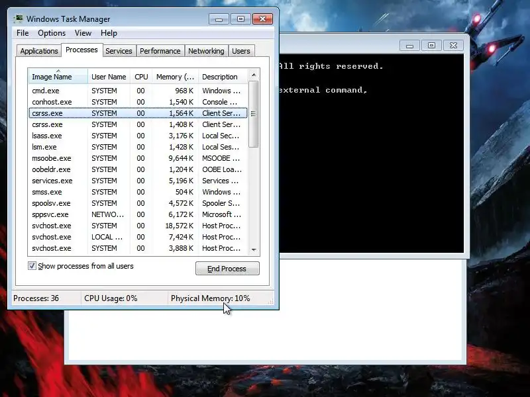Close the Windows Task Manager window
Viewport: 530px width, 397px height.
(262, 19)
